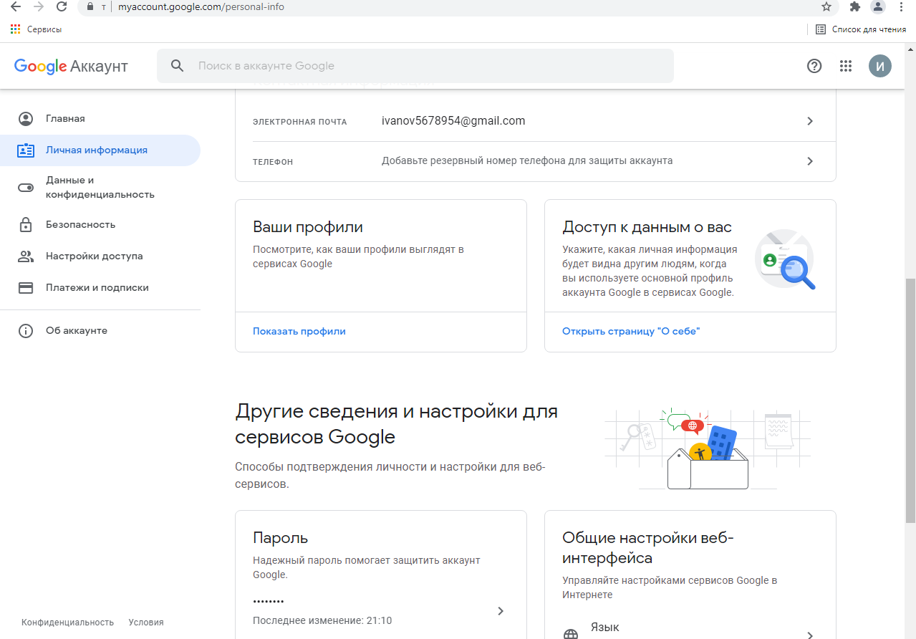Click the Сервисы apps shortcut in bookmarks bar
Viewport: 916px width, 639px height.
37,29
